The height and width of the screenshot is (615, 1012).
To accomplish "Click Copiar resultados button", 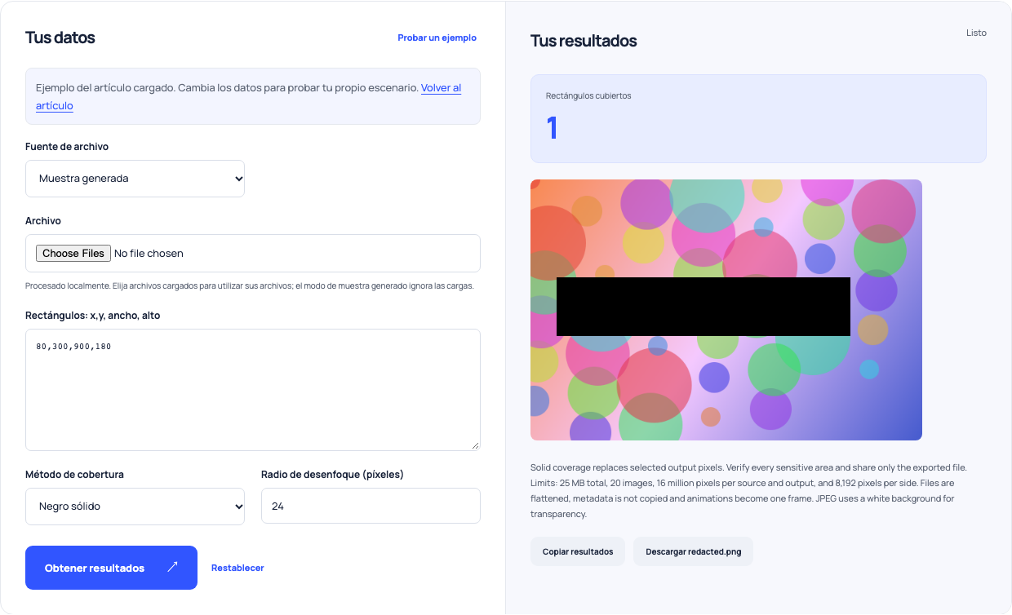I will [x=578, y=551].
